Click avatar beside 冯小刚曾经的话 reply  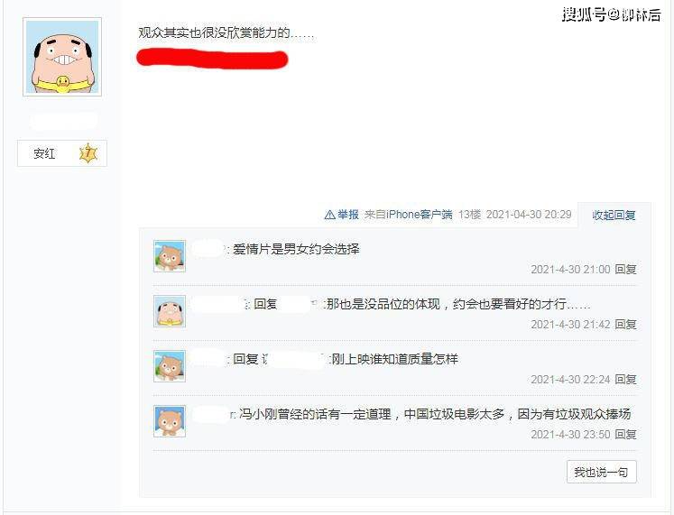pyautogui.click(x=170, y=421)
